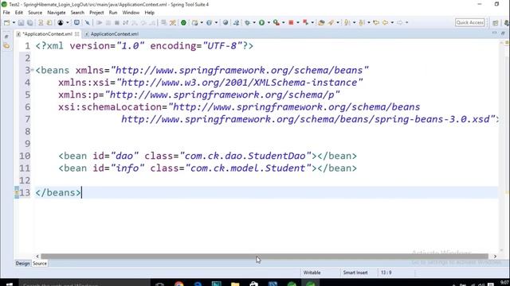Click the red Relaunch toolbar icon
The image size is (510, 286).
305,22
